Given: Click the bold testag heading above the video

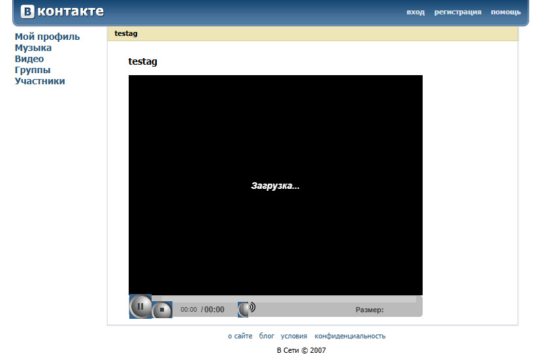Looking at the screenshot, I should point(142,61).
